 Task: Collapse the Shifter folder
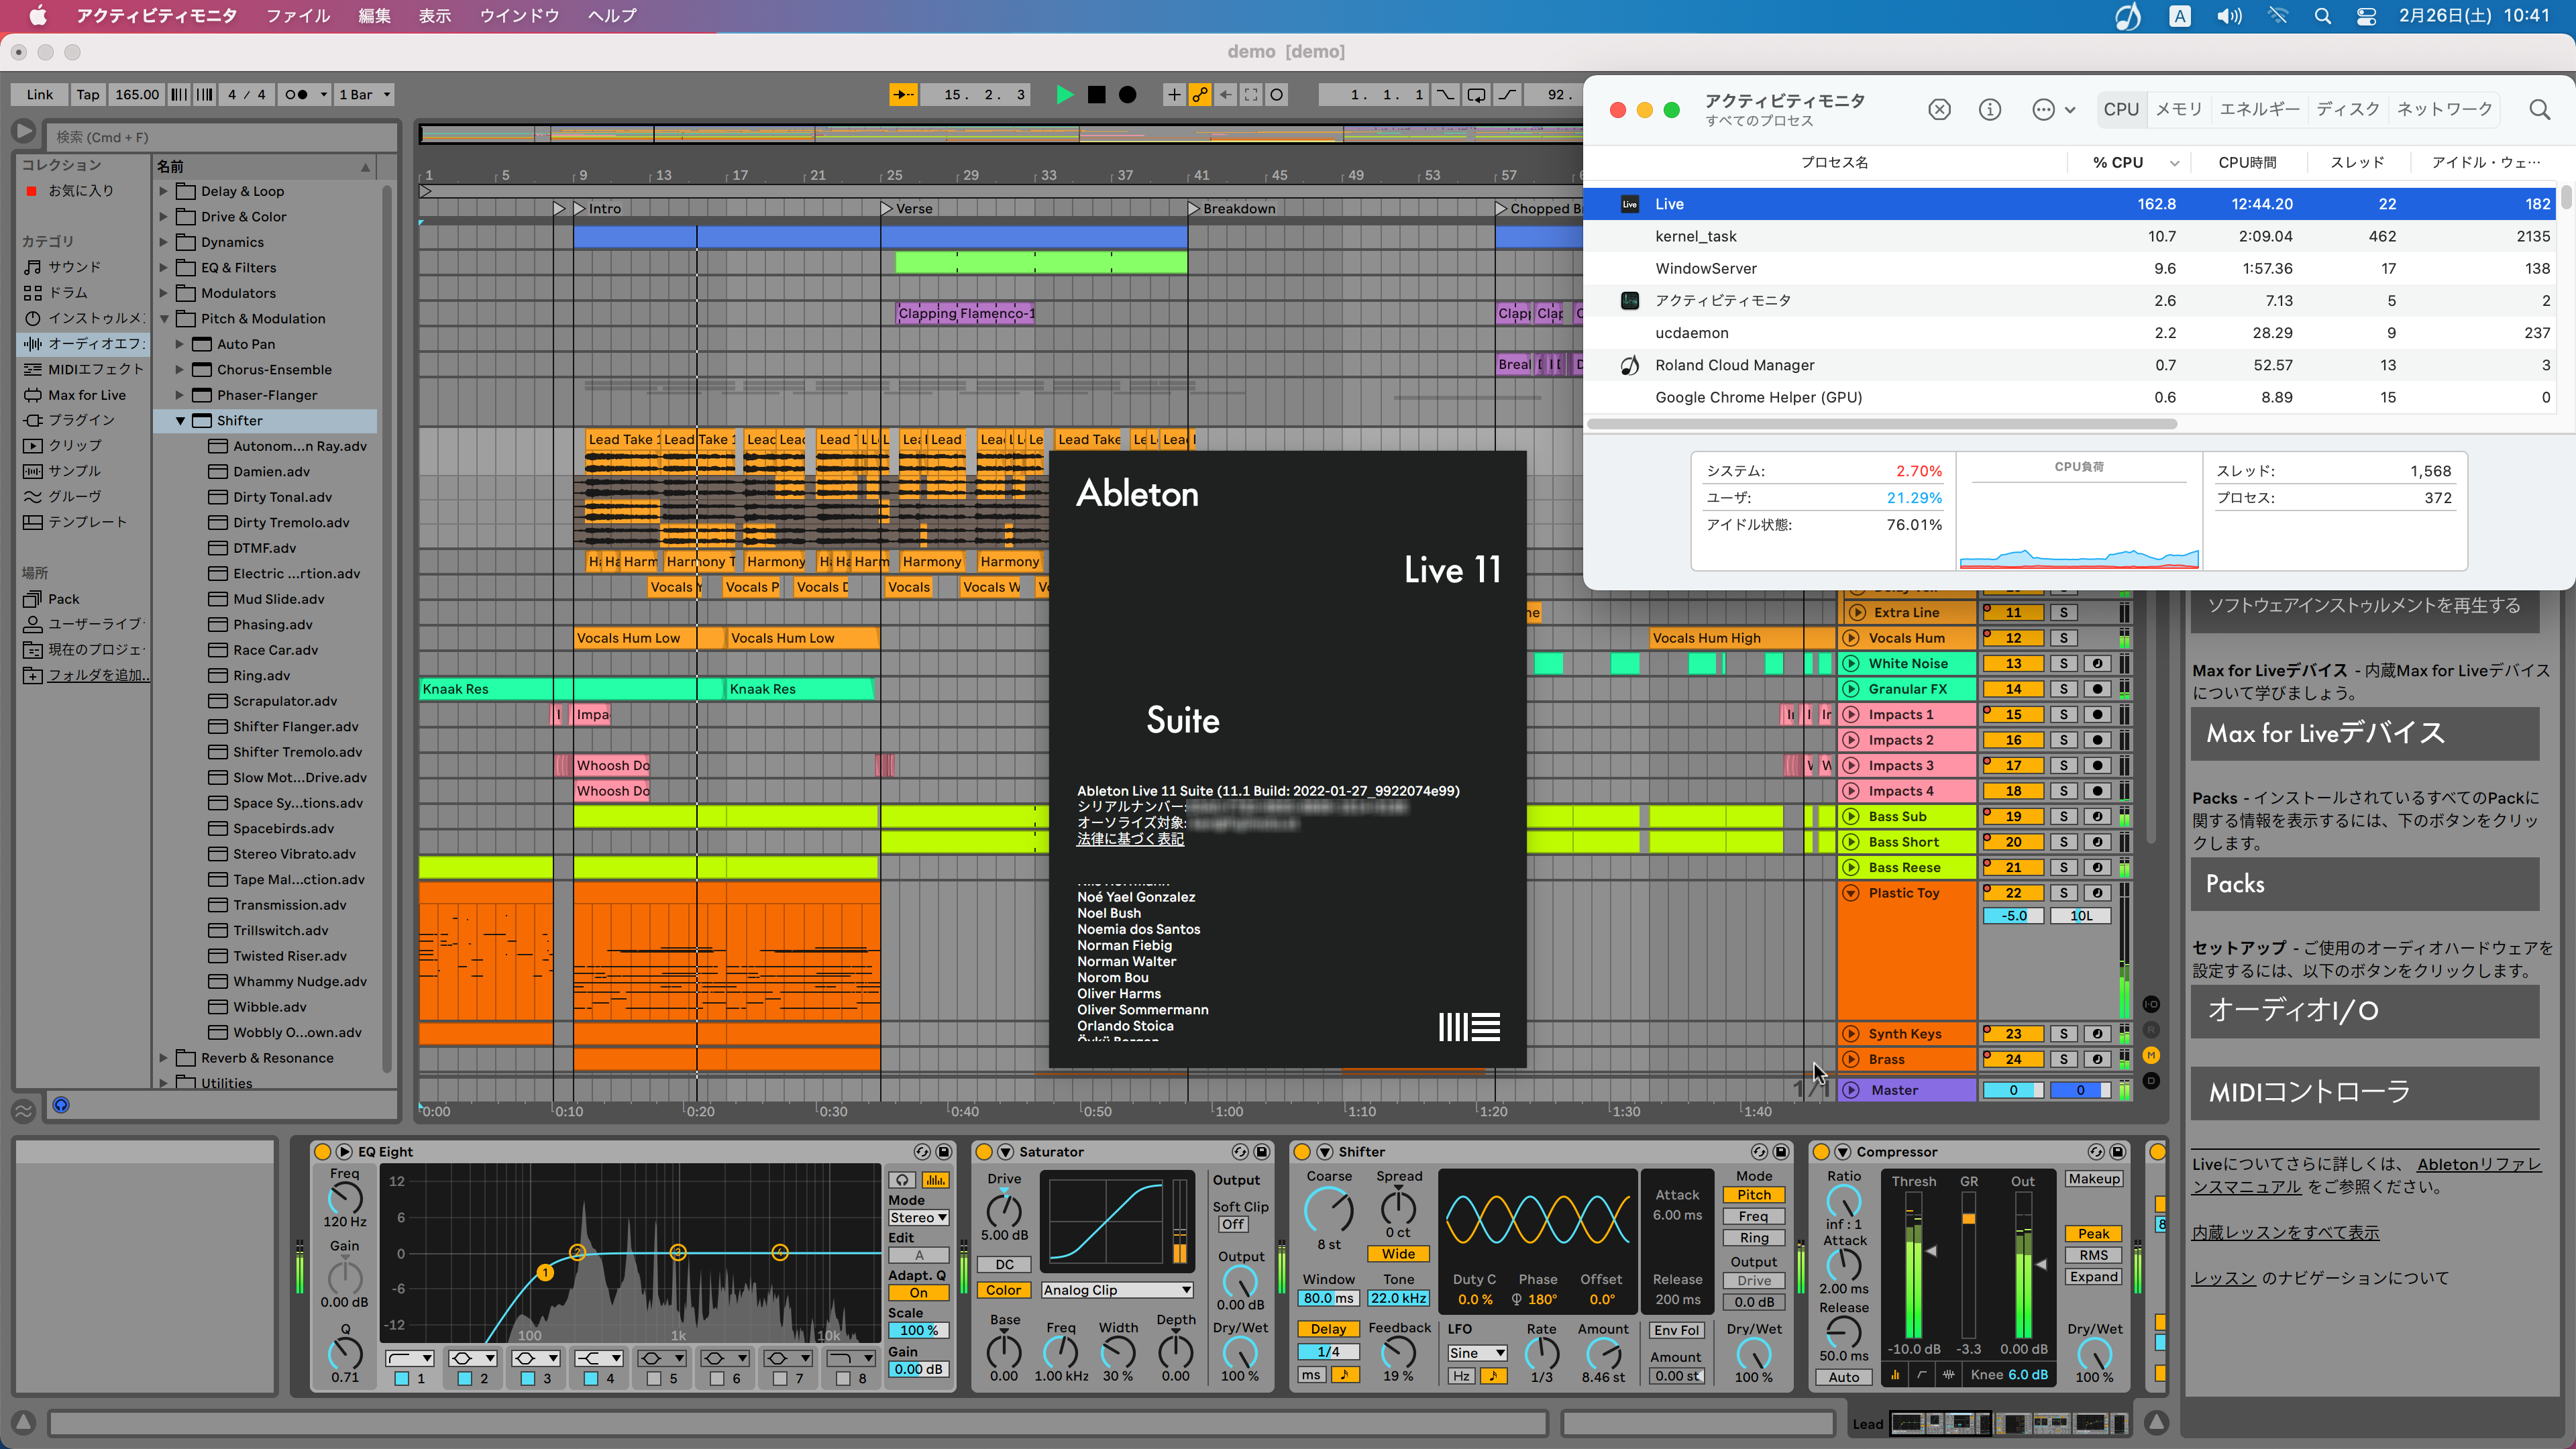pos(180,421)
